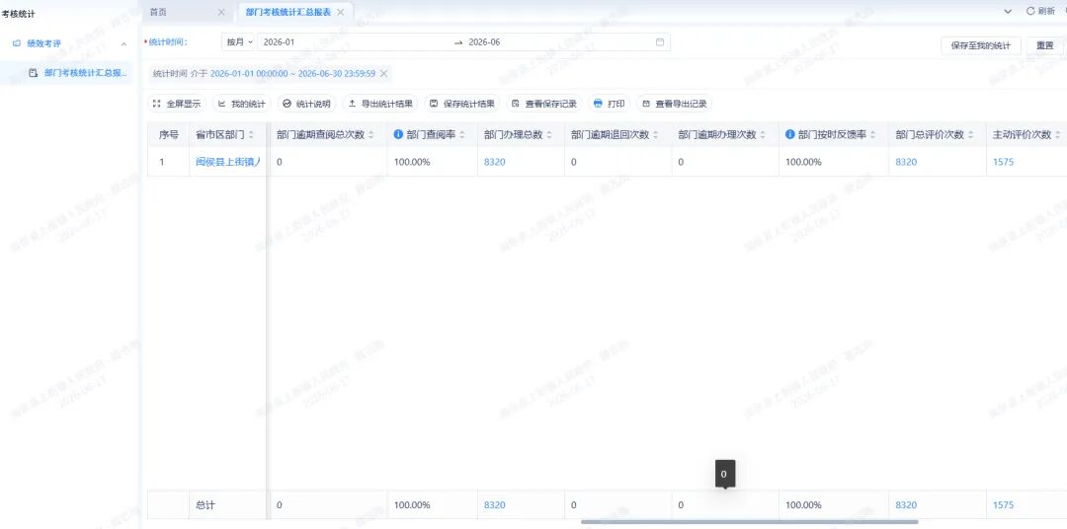Click info icon beside 部门查阅率
This screenshot has width=1067, height=529.
pos(399,134)
